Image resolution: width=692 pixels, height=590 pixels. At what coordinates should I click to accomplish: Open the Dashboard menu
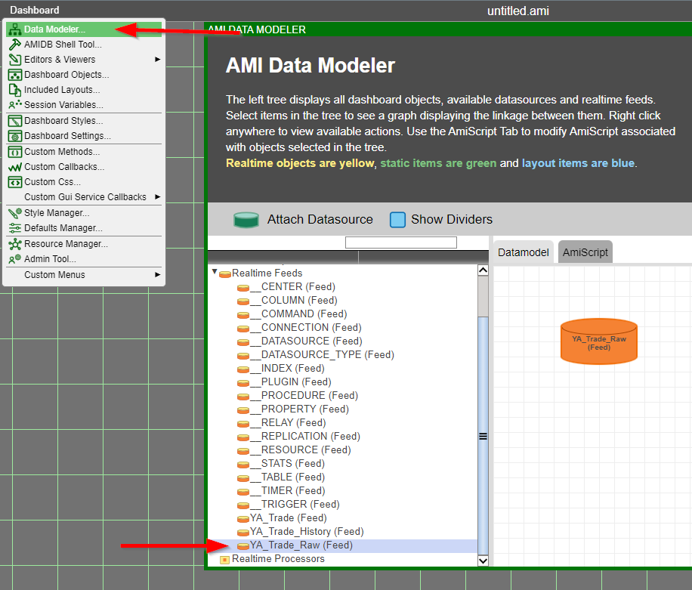click(x=35, y=10)
